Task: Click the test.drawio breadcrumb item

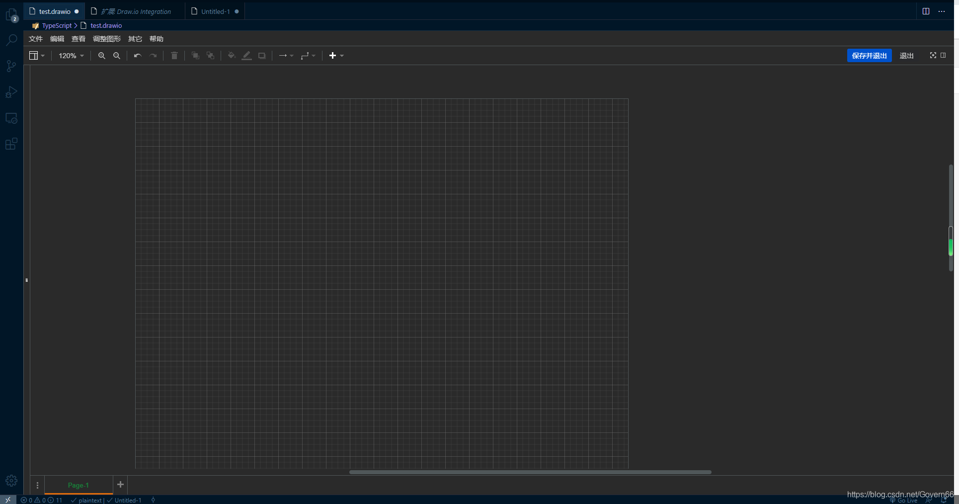Action: coord(106,25)
